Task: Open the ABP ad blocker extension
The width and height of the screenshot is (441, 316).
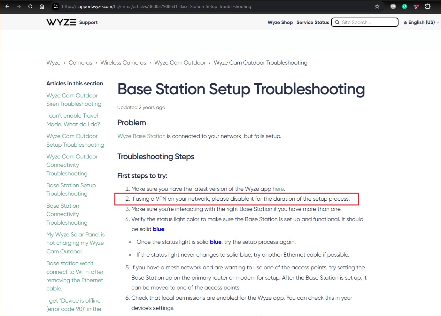Action: tap(393, 6)
